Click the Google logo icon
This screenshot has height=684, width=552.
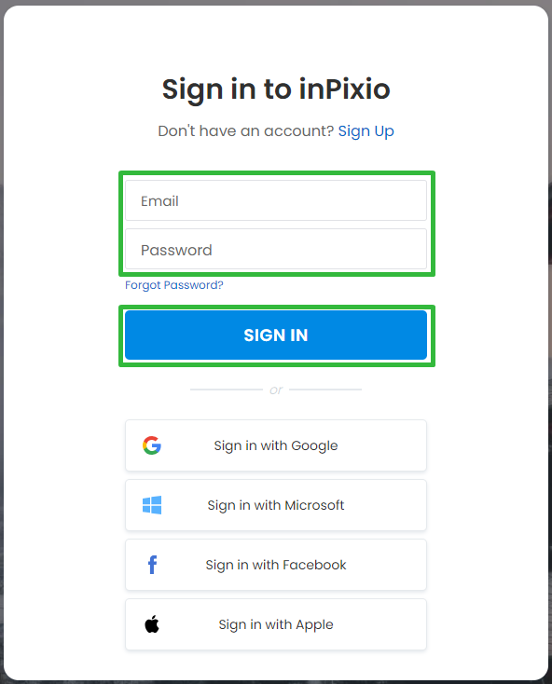152,445
